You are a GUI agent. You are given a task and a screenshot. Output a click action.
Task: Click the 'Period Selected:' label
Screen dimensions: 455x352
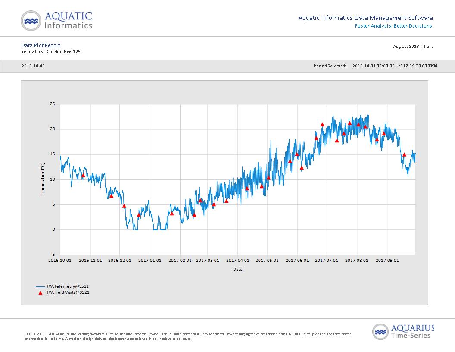coord(330,66)
